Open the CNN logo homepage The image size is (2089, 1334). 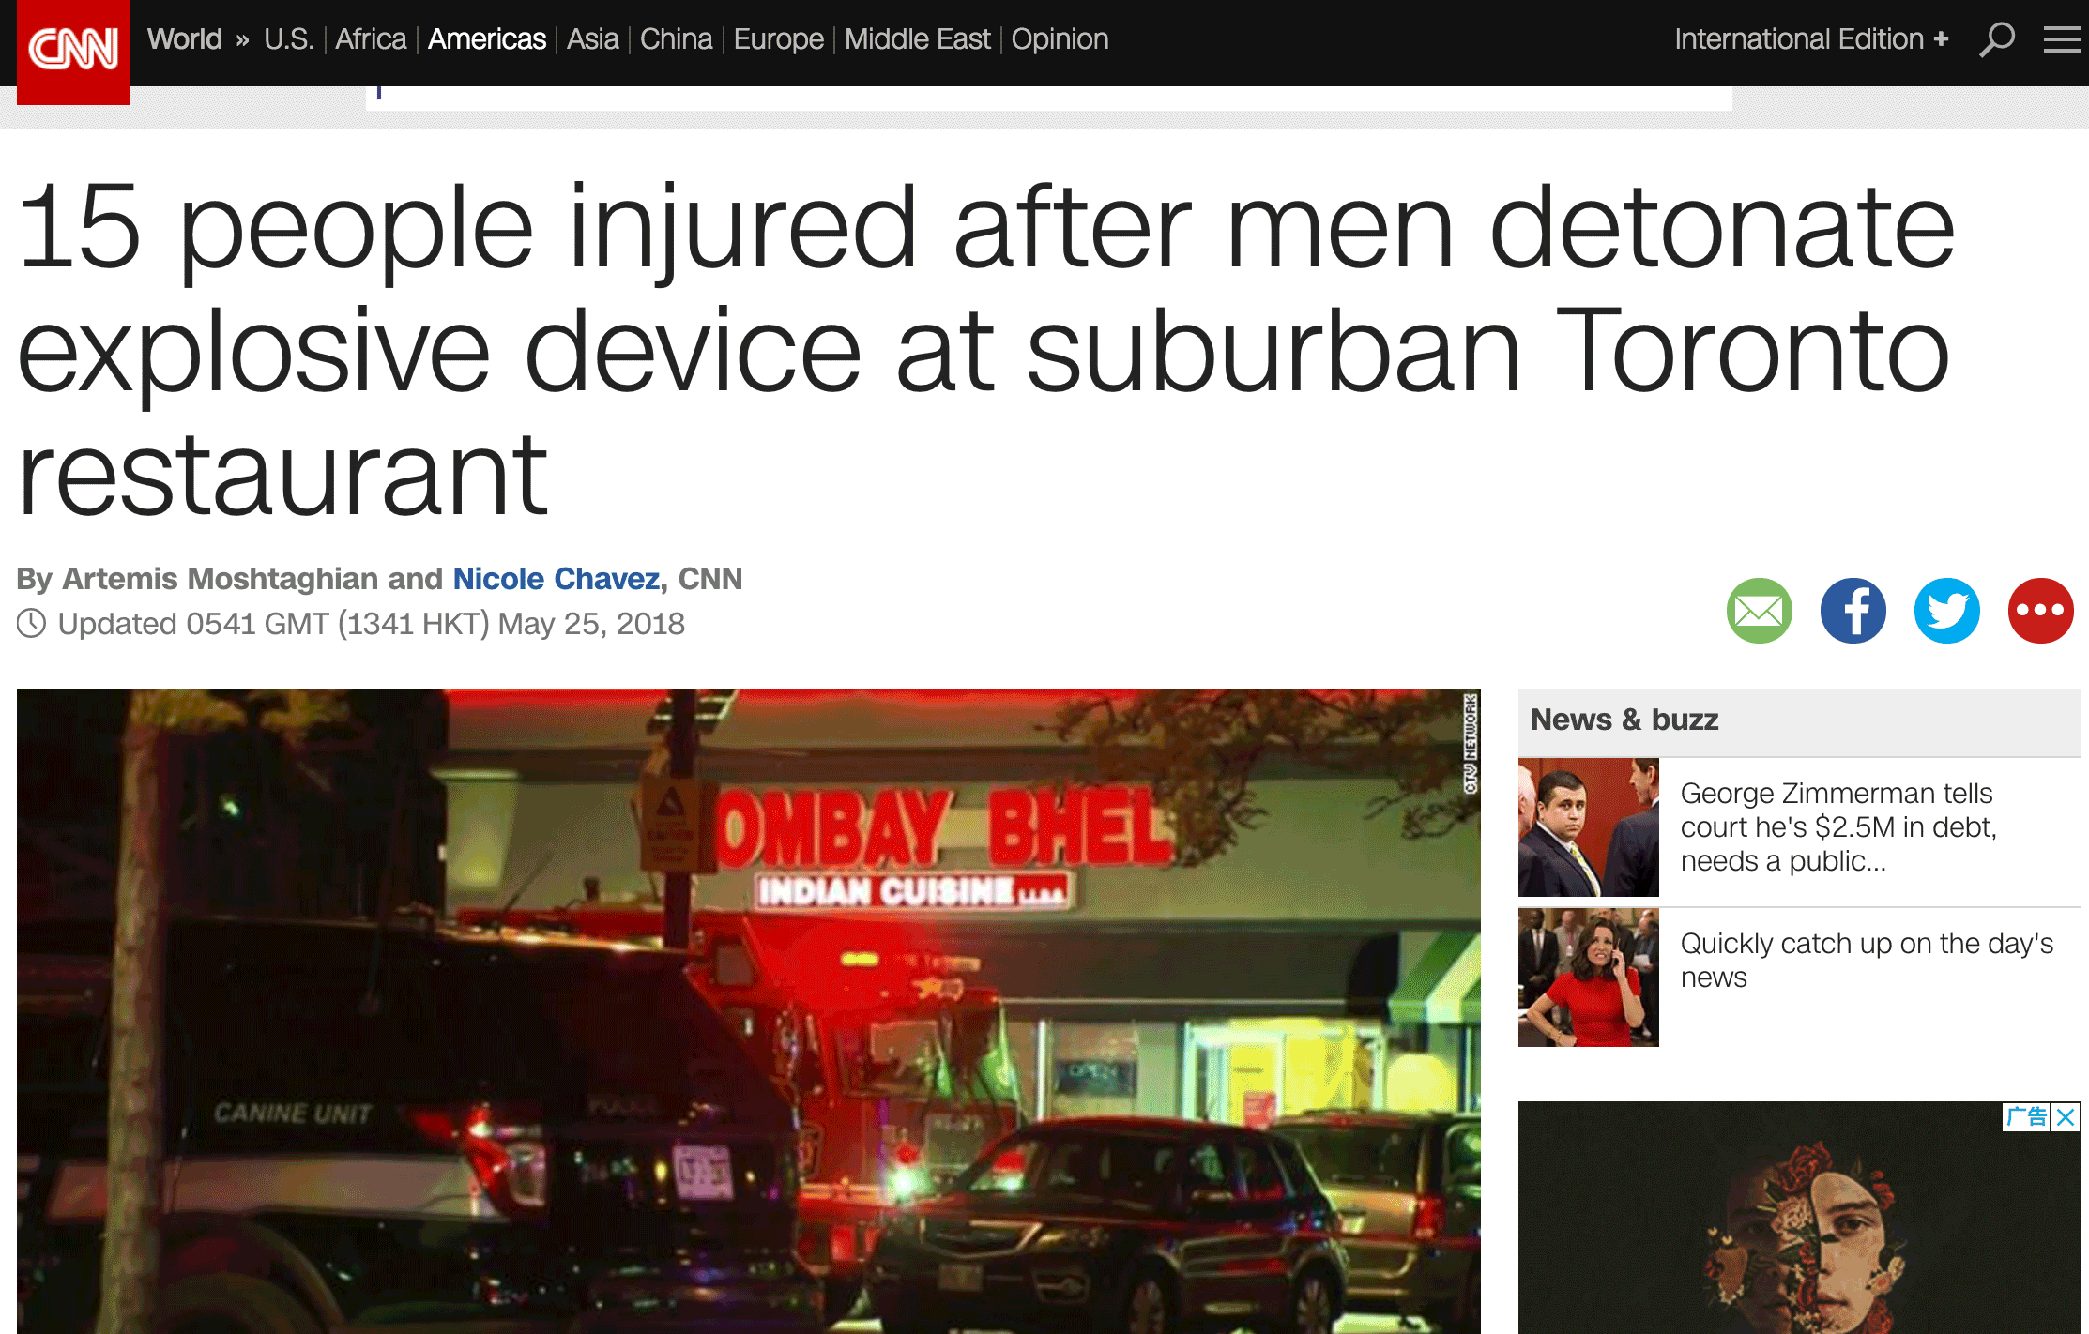coord(73,51)
